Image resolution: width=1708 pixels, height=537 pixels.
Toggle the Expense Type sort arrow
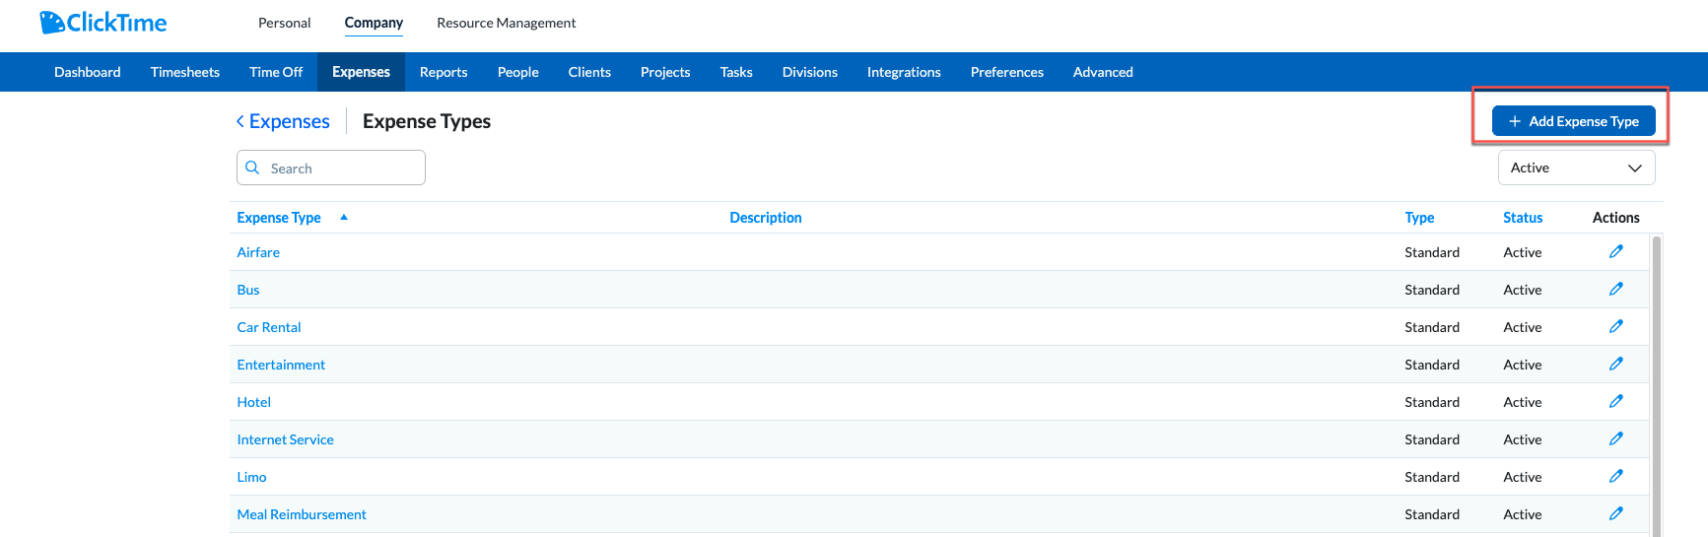pos(344,217)
